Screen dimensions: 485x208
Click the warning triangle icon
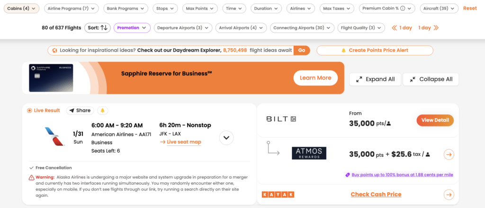(32, 177)
